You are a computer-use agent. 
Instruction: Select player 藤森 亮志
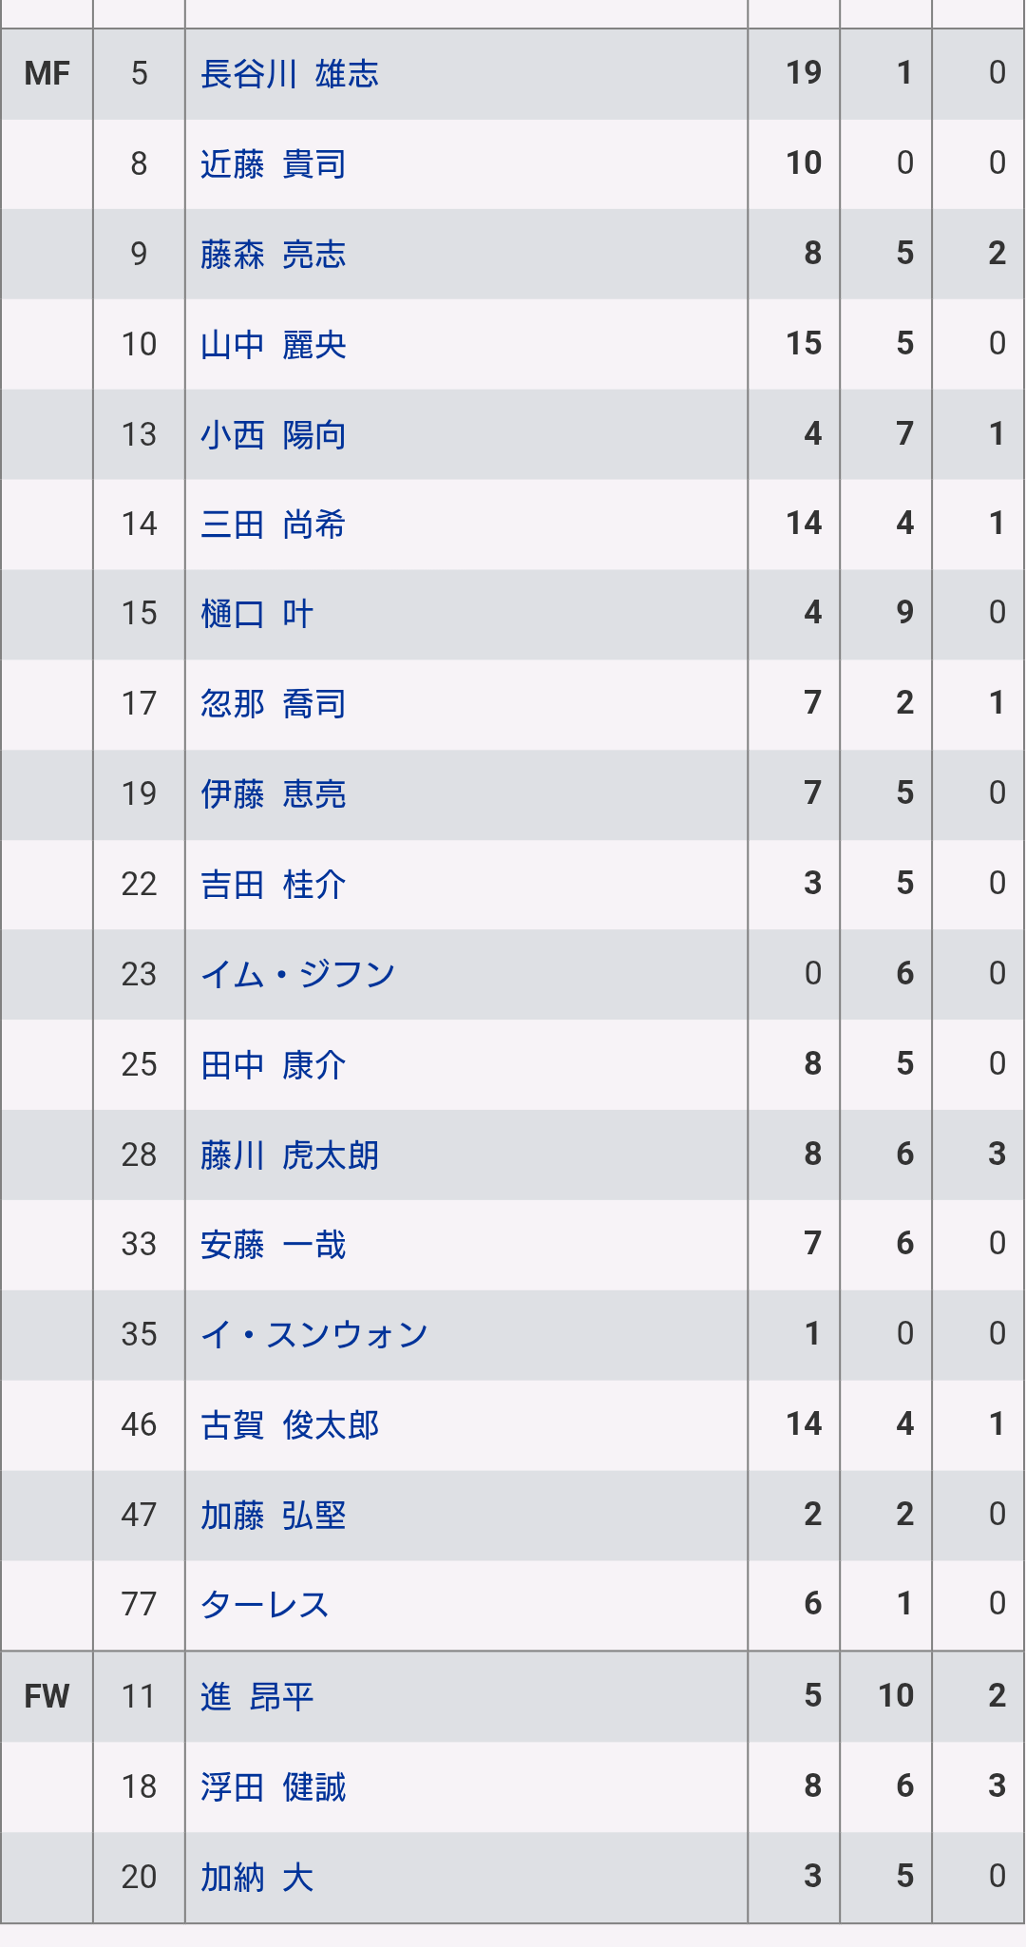274,254
